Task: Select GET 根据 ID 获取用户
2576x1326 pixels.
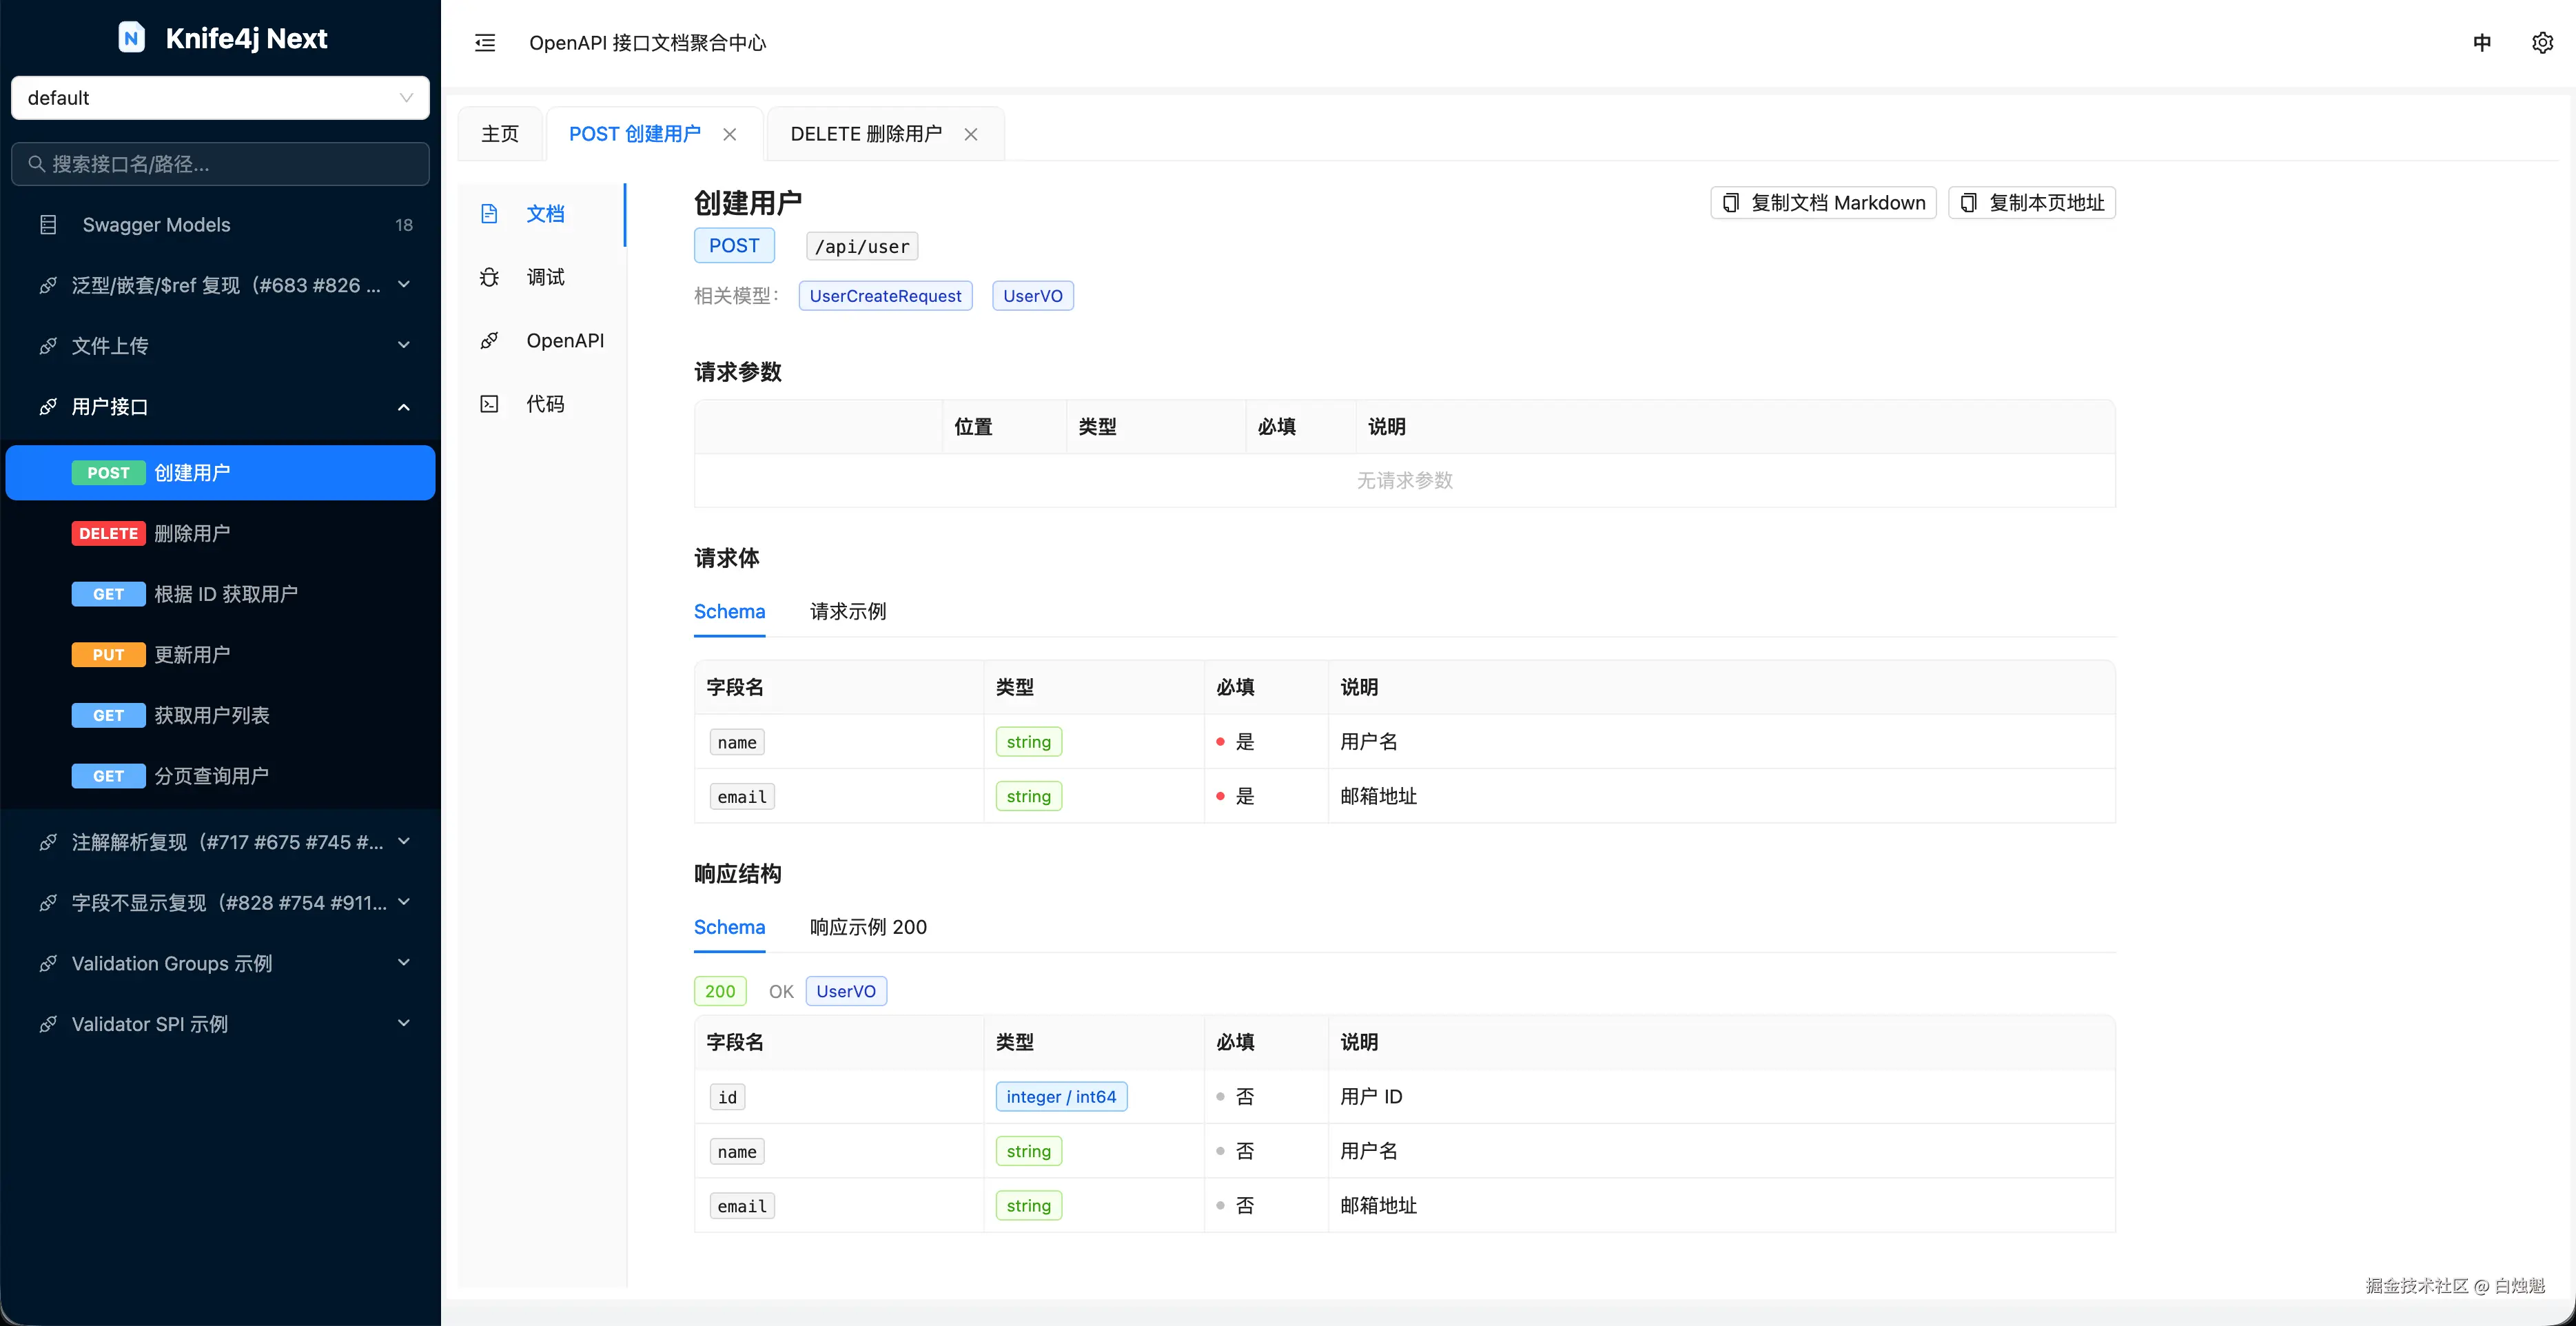Action: (220, 594)
